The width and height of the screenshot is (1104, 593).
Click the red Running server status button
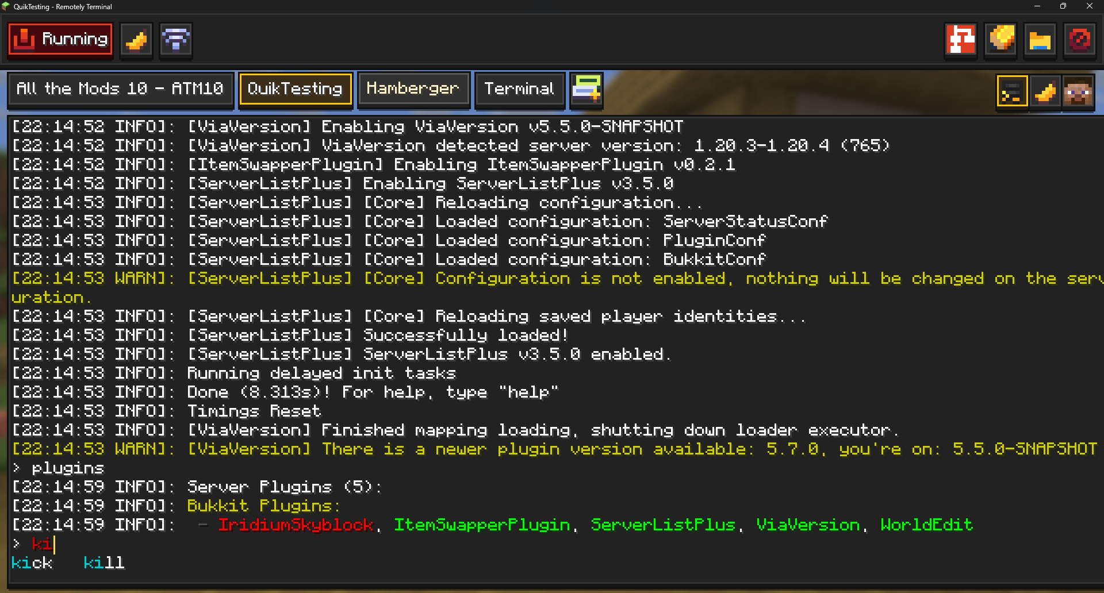(60, 39)
